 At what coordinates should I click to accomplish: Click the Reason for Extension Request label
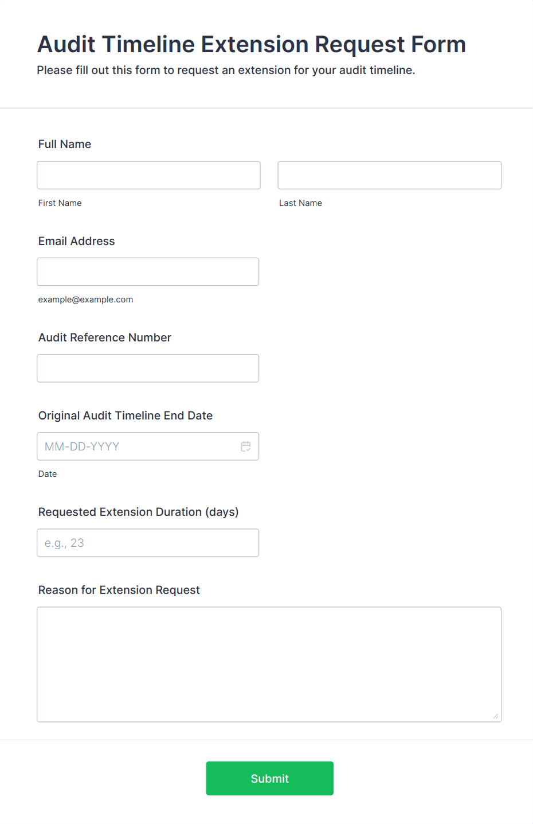(x=119, y=590)
